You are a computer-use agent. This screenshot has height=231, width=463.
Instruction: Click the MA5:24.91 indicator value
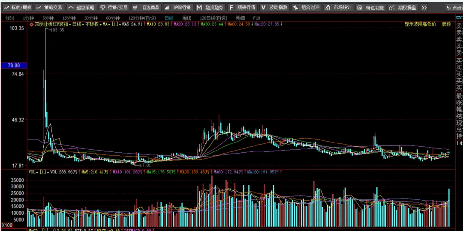pyautogui.click(x=133, y=24)
